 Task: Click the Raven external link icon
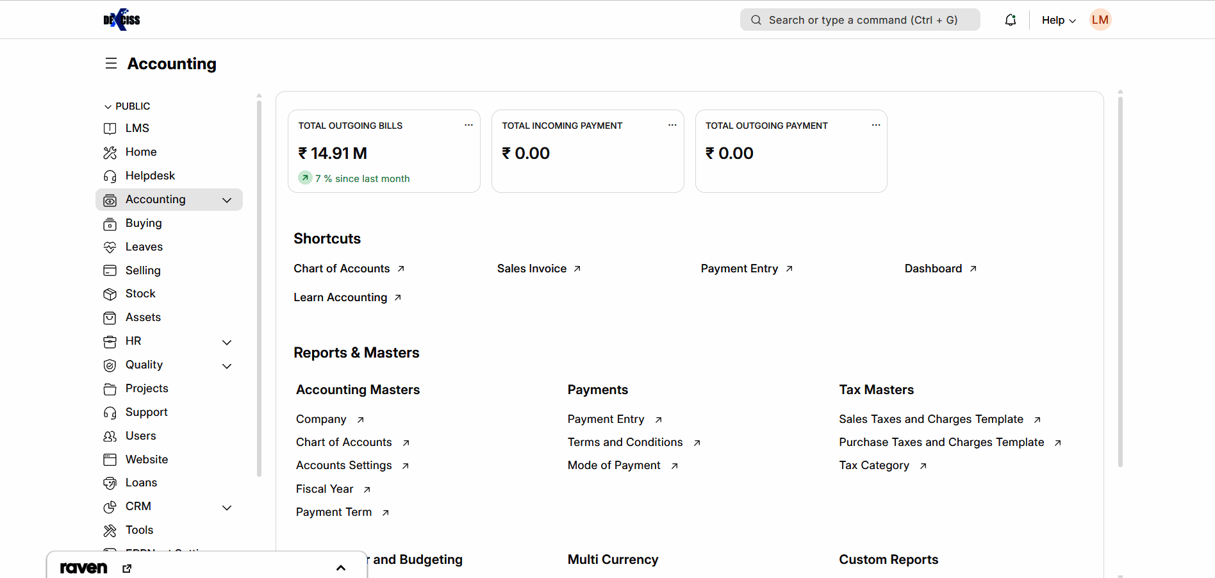pos(127,568)
